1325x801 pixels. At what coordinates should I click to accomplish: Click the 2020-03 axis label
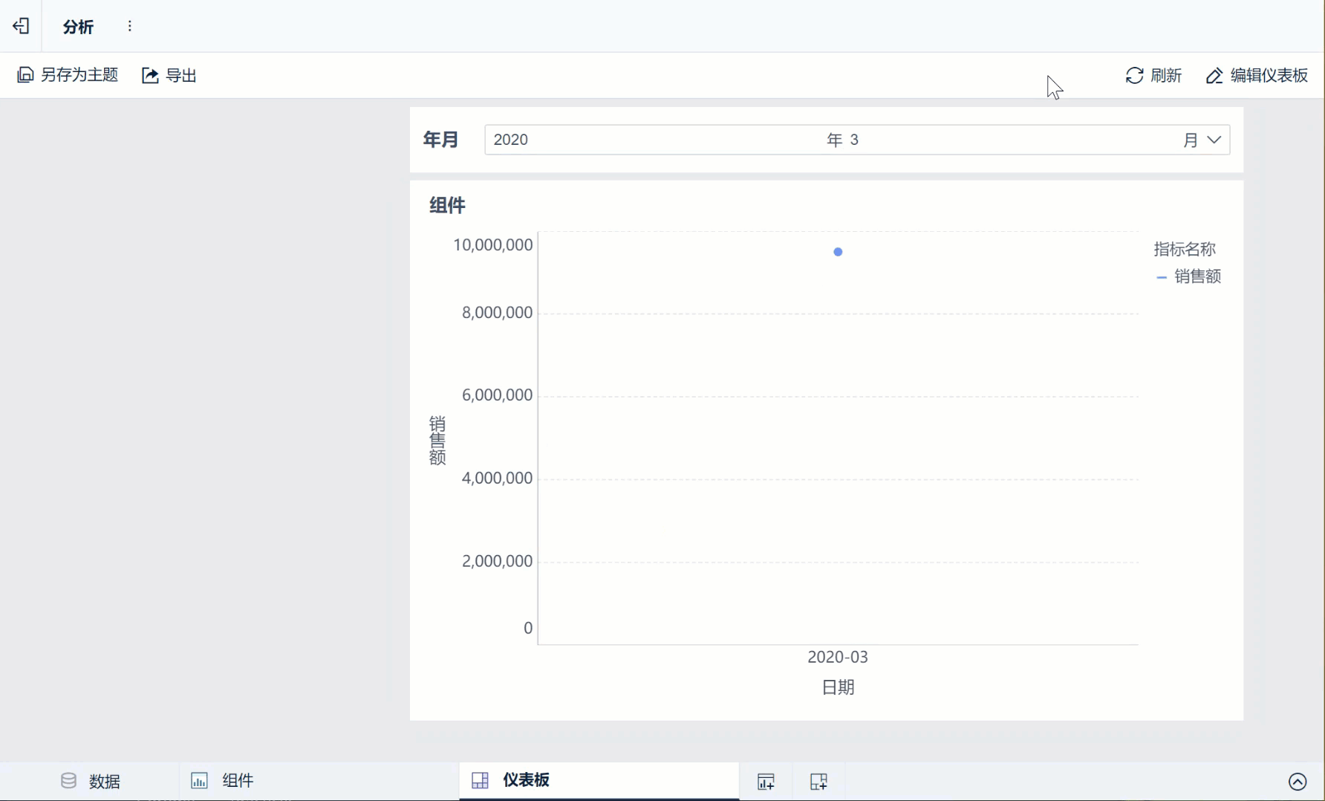838,657
